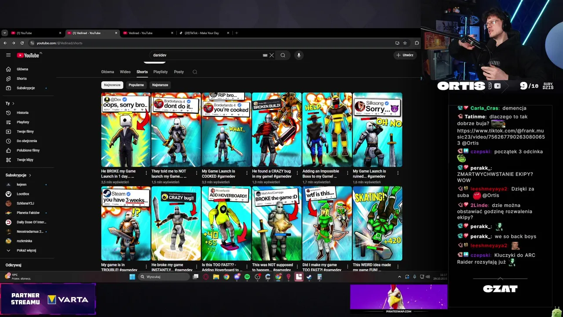This screenshot has height=317, width=563.
Task: Open options for 'My Game Launch is ruined' short
Action: click(x=398, y=173)
